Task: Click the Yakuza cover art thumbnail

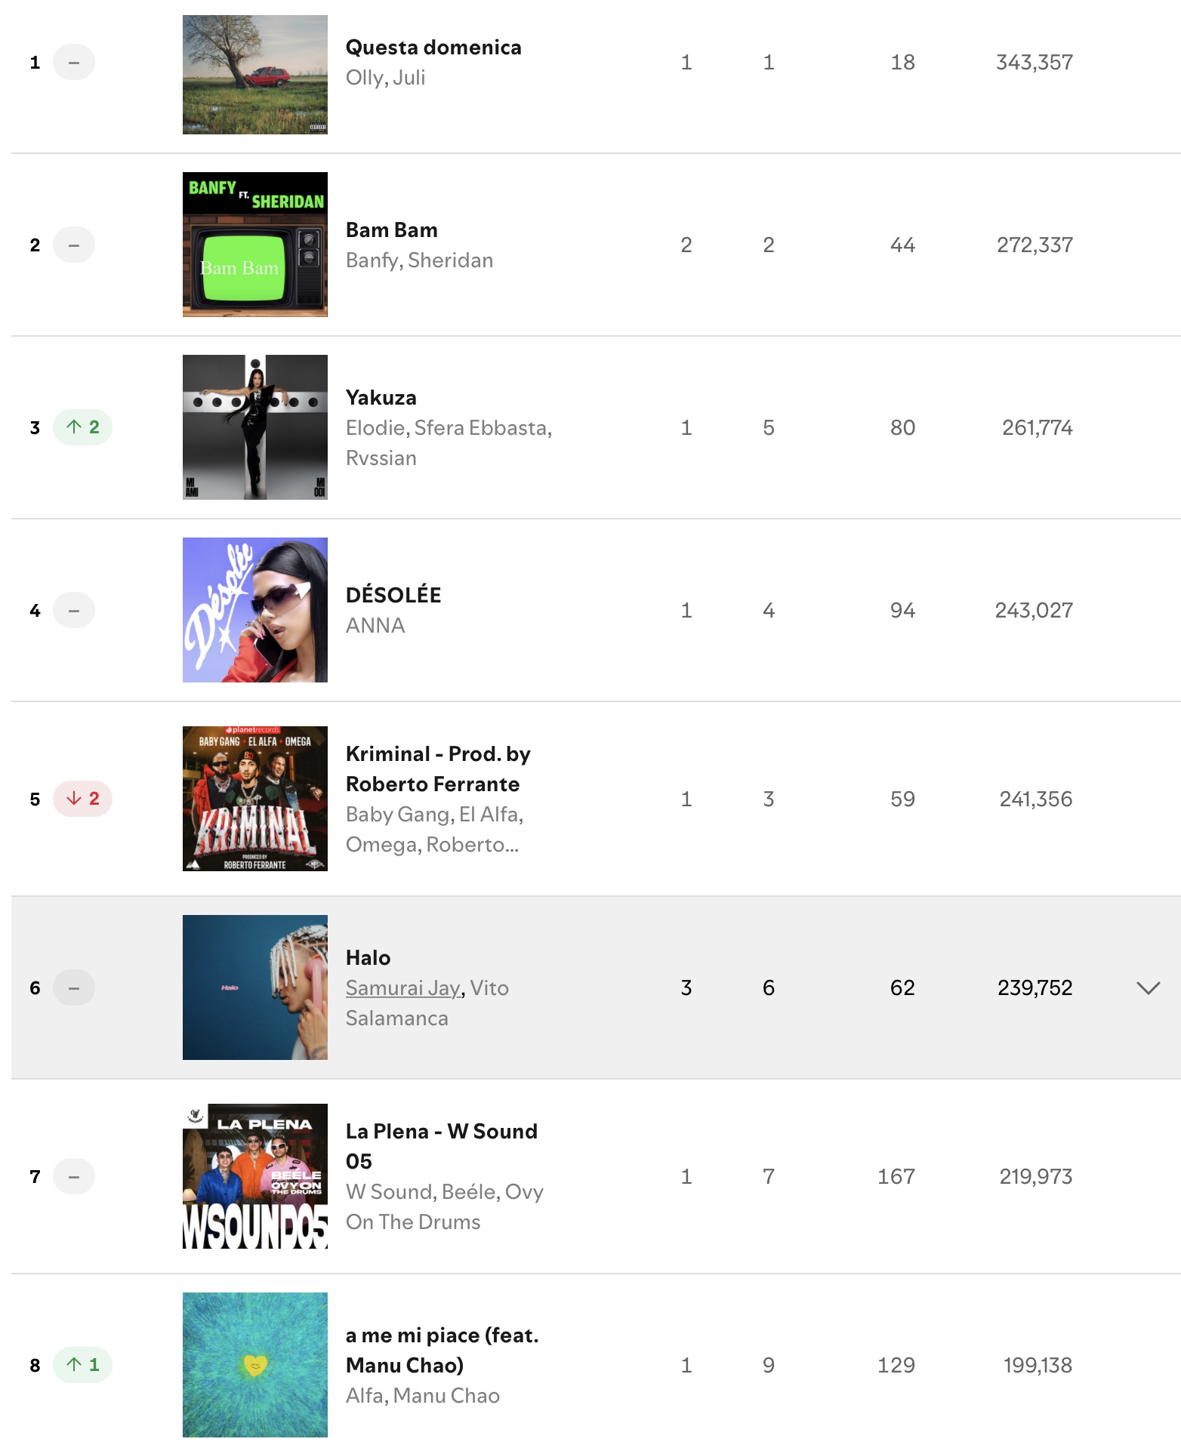Action: click(254, 427)
